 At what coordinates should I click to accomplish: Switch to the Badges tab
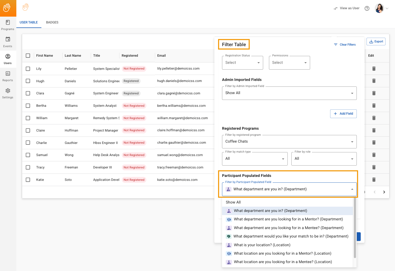(52, 22)
